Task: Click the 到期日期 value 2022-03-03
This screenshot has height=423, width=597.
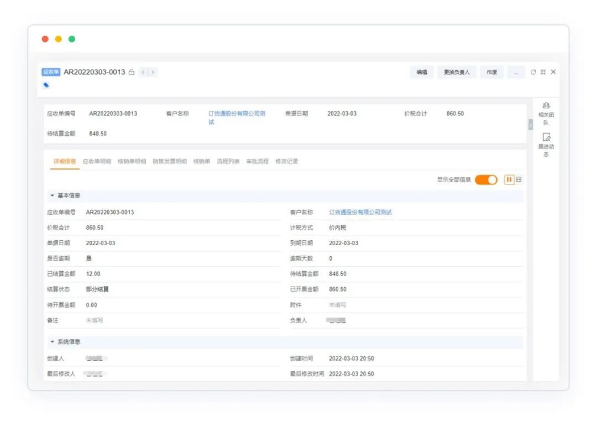Action: [x=343, y=243]
